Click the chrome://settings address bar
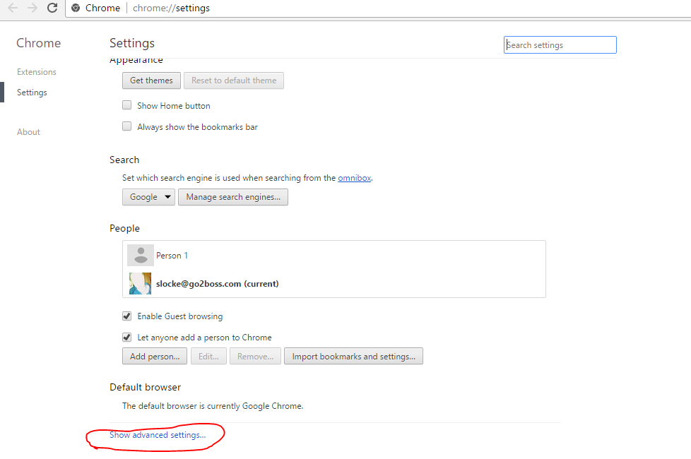This screenshot has height=459, width=691. coord(379,8)
